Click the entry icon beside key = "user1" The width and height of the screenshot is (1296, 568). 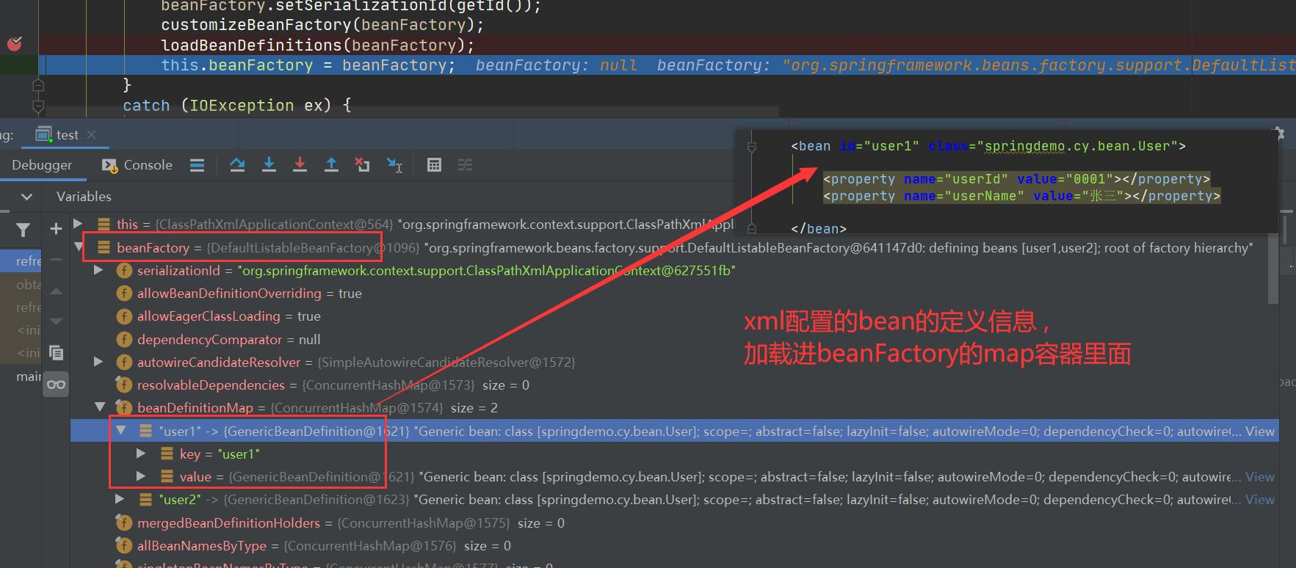pyautogui.click(x=167, y=454)
